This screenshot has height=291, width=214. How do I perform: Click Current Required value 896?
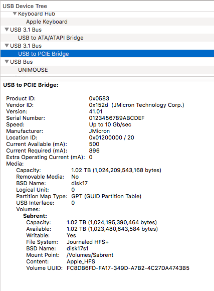(x=94, y=151)
